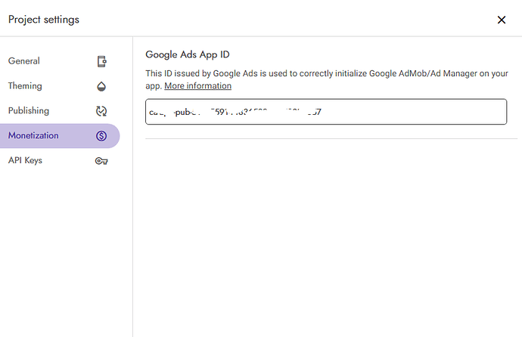Switch to the Theming section

coord(25,86)
